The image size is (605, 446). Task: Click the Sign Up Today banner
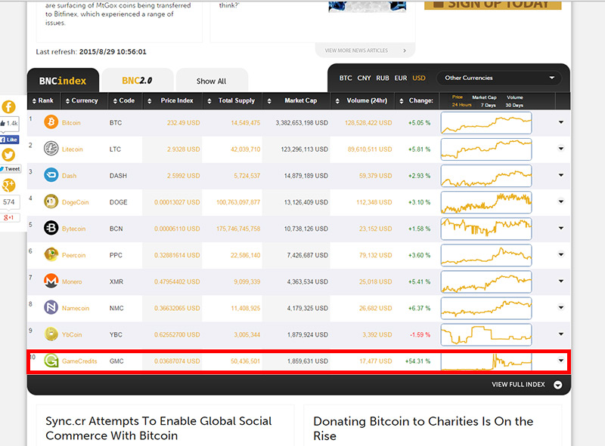pyautogui.click(x=493, y=5)
